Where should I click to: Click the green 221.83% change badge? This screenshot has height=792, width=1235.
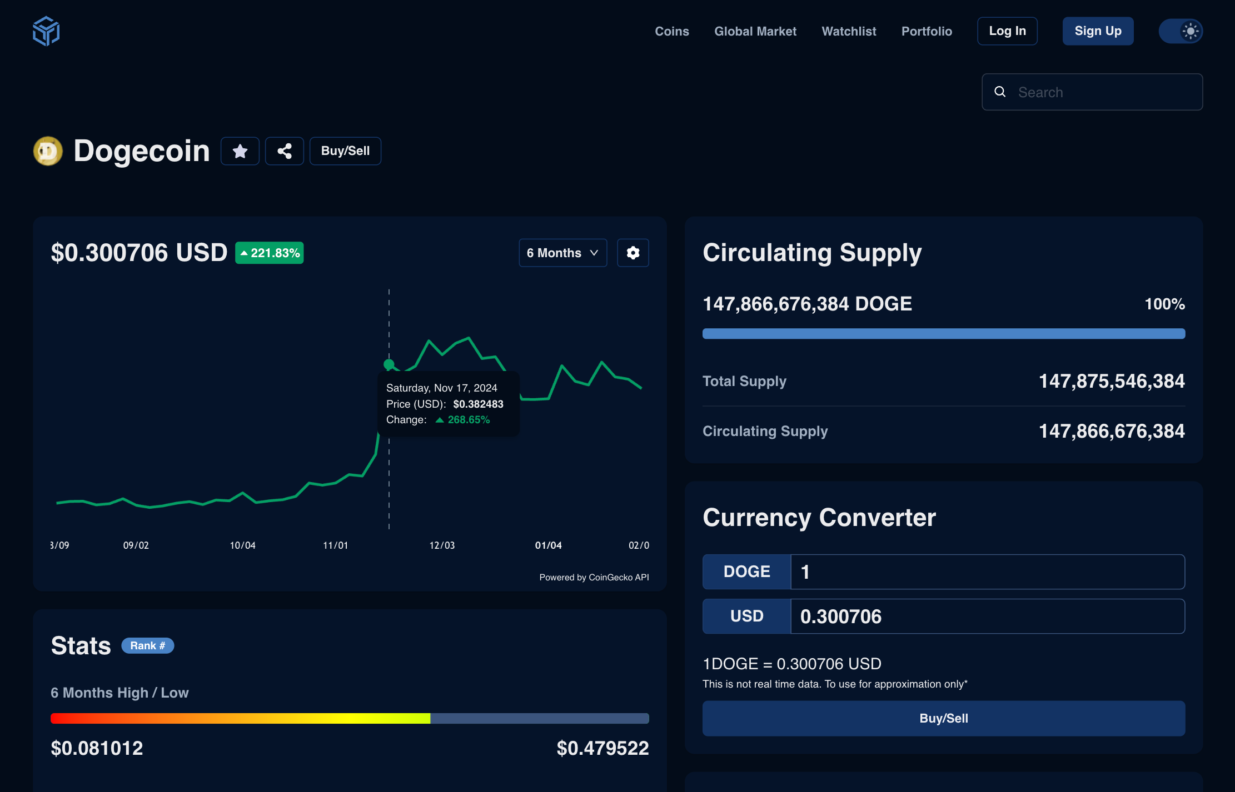click(270, 253)
